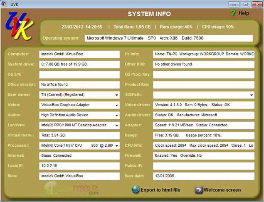Screen dimensions: 264x202
Task: Click the empty Public IP field
Action: click(204, 166)
